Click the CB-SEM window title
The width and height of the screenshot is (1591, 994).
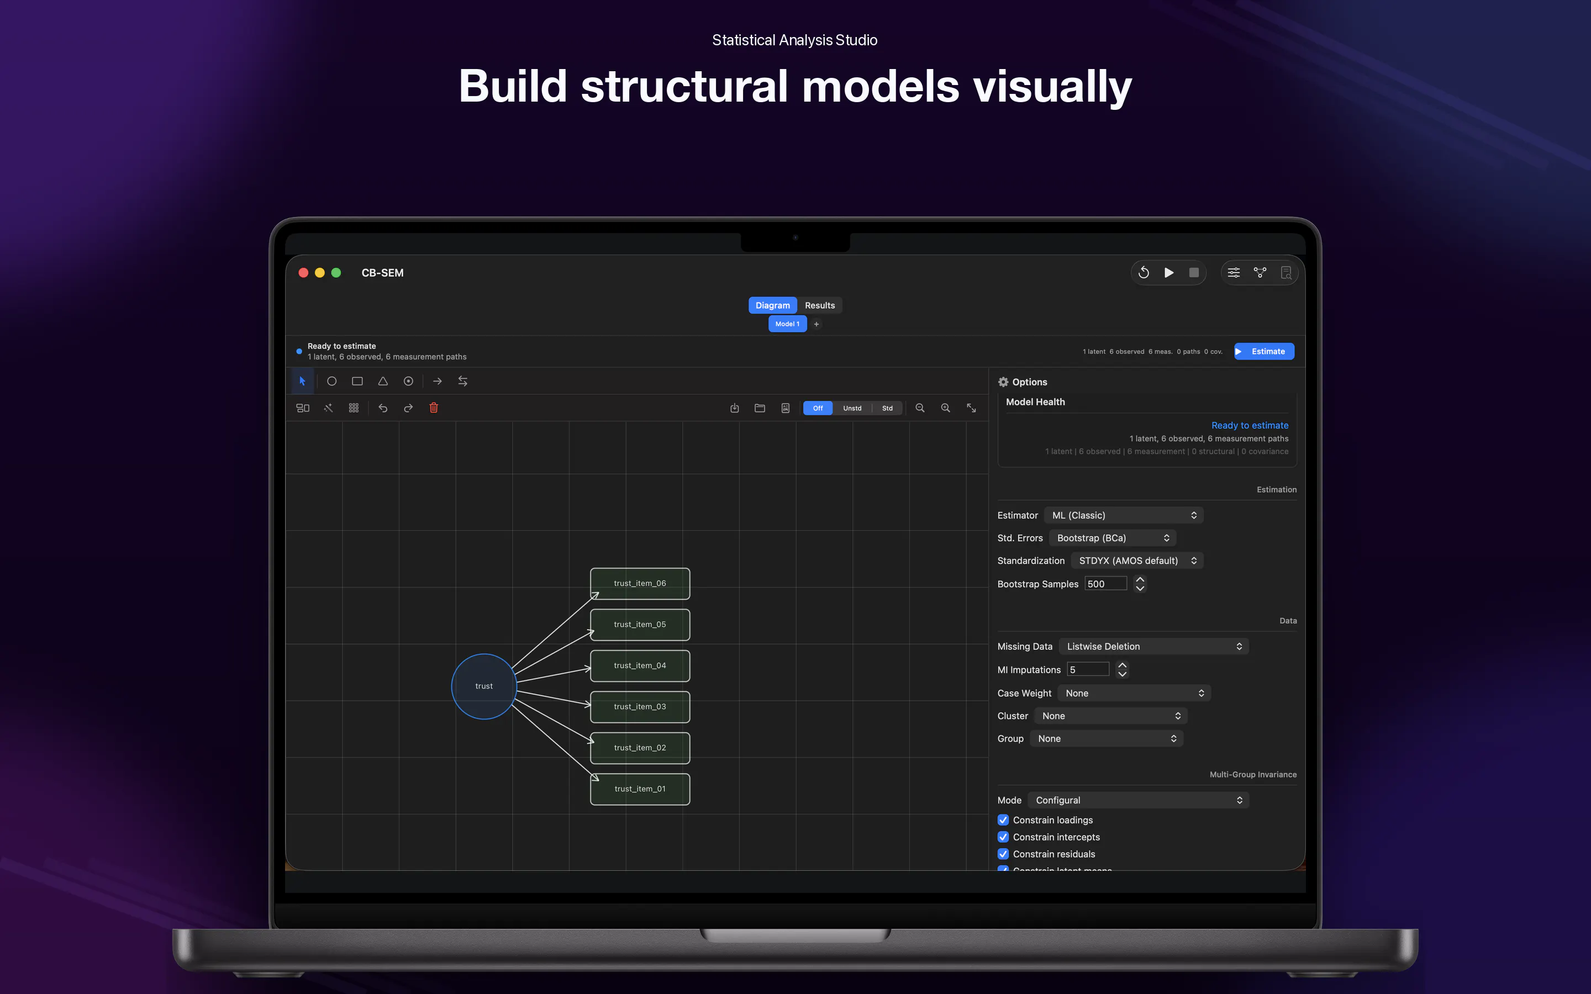coord(383,273)
